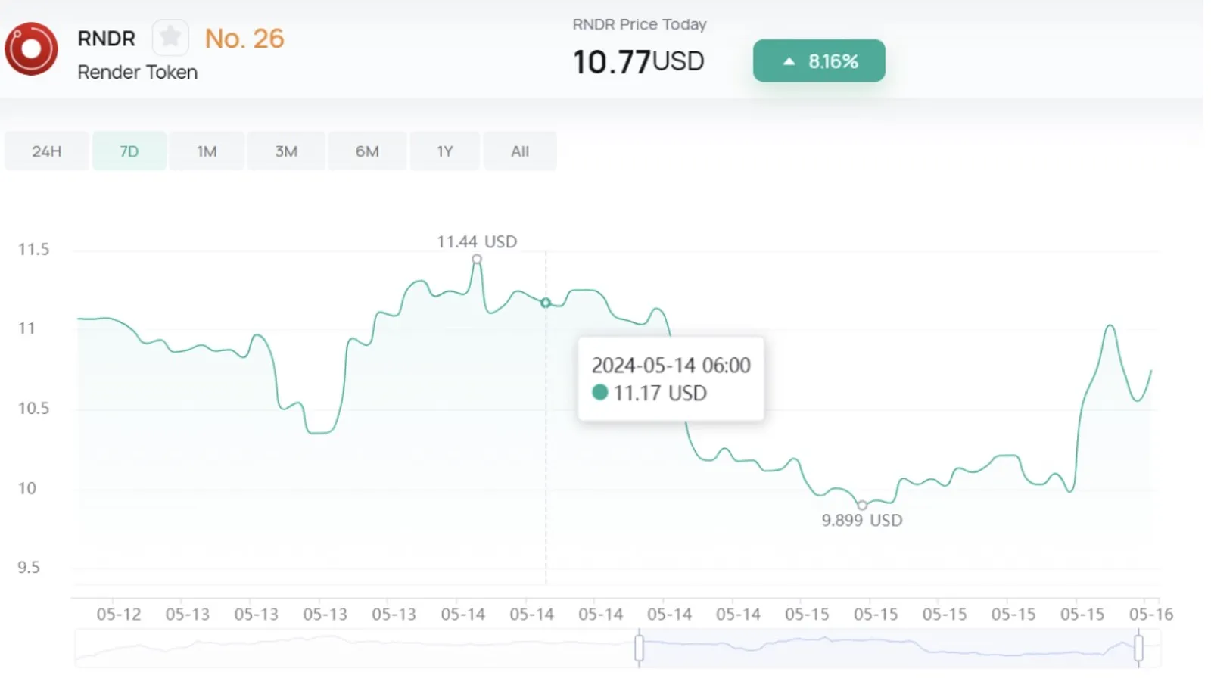Click the green dot in the tooltip

click(600, 392)
